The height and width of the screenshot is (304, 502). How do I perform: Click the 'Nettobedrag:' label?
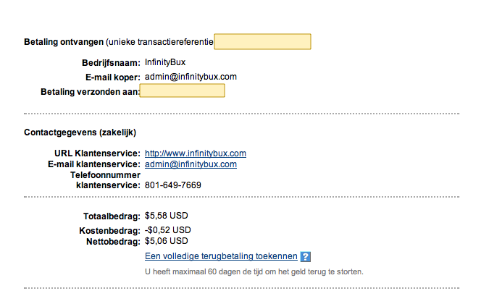coord(113,242)
